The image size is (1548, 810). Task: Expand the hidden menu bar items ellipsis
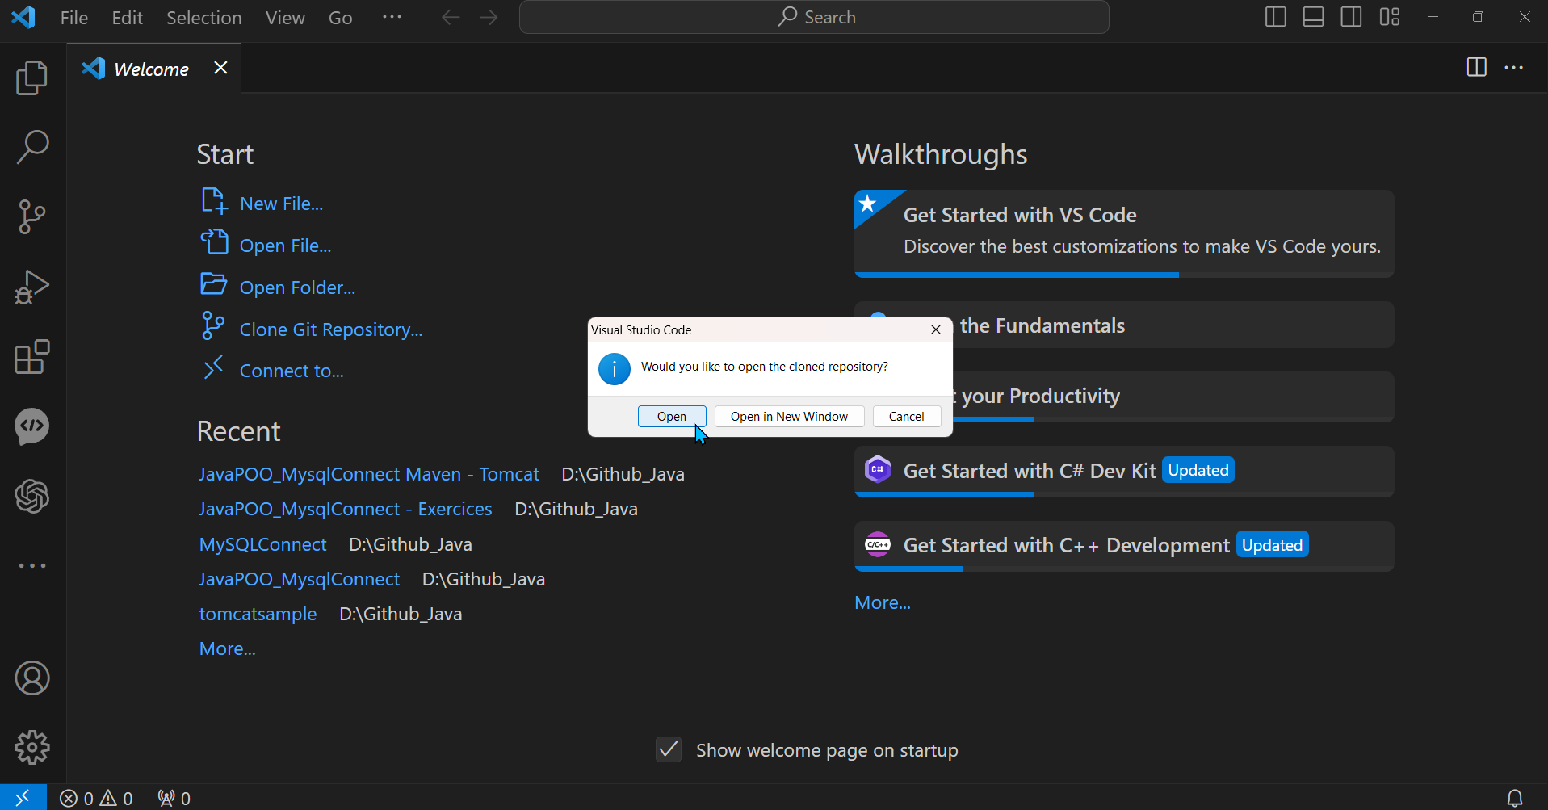[x=392, y=17]
